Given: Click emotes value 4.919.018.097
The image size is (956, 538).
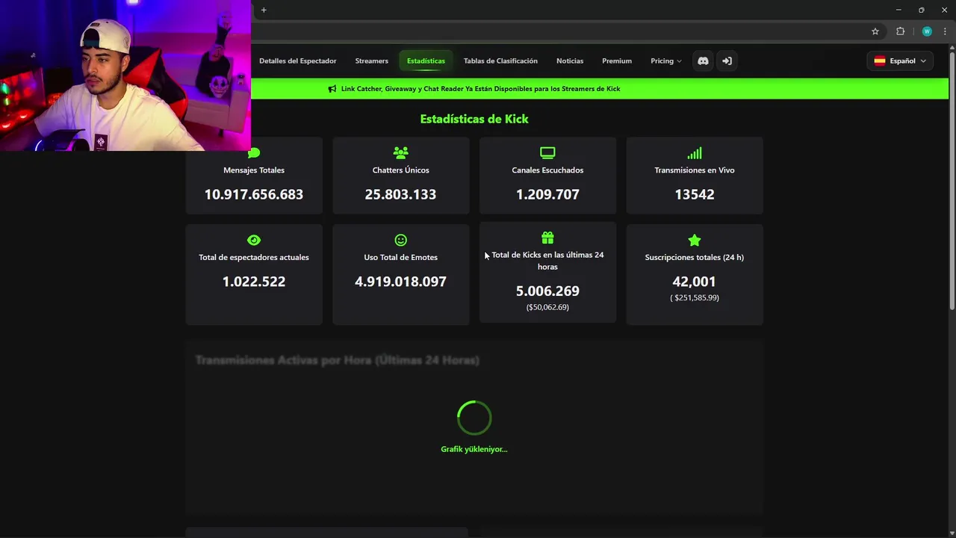Looking at the screenshot, I should coord(400,282).
